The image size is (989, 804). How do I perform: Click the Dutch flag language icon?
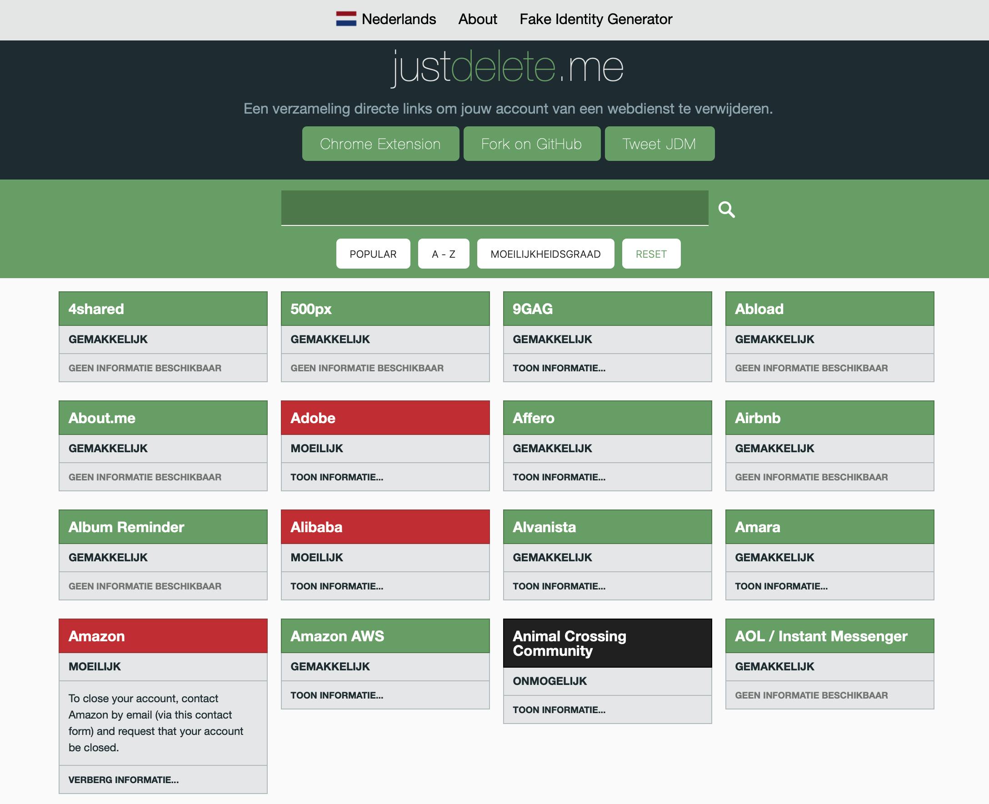346,19
